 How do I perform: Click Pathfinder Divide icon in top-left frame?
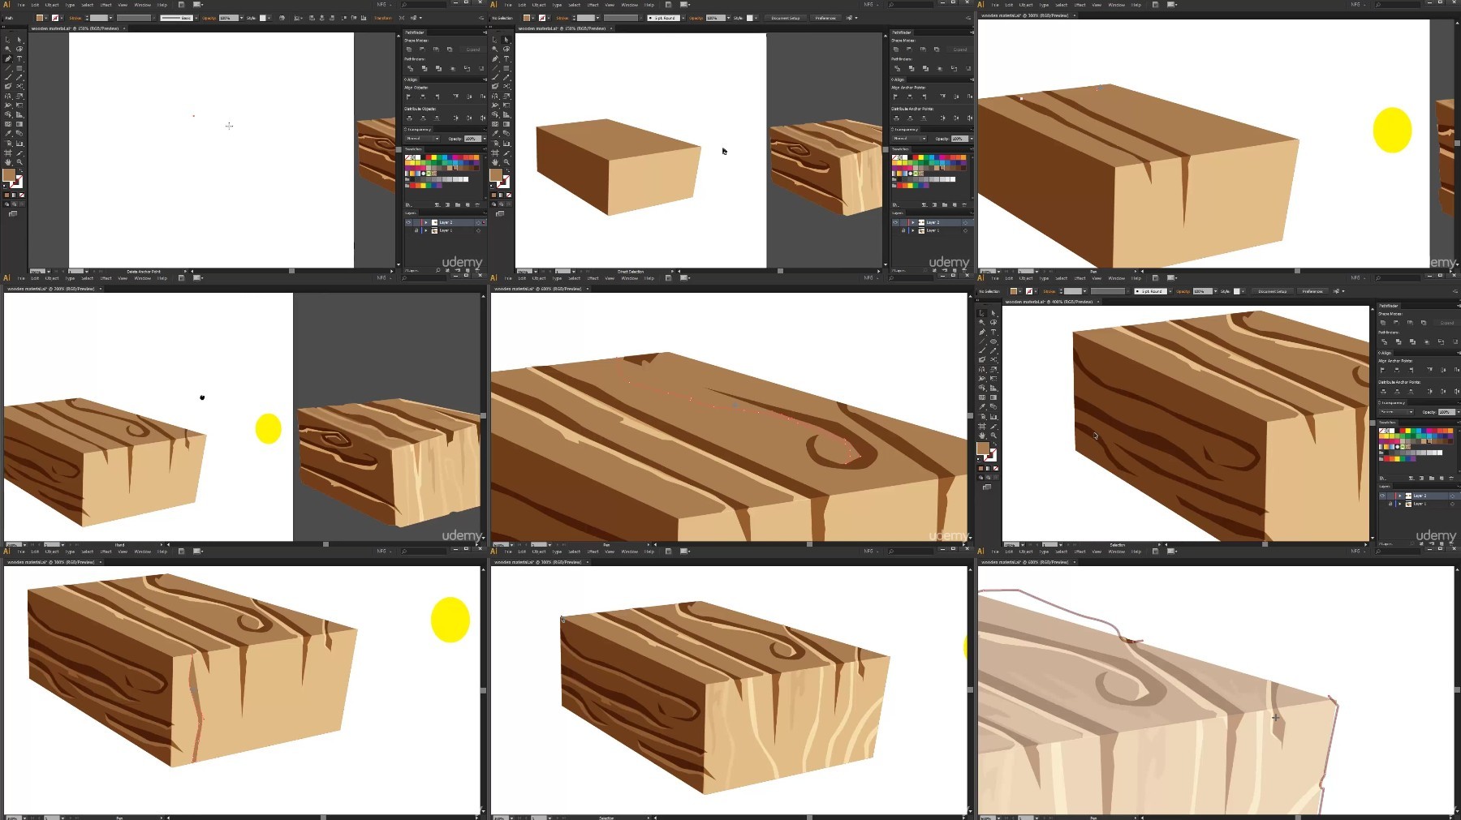tap(410, 68)
